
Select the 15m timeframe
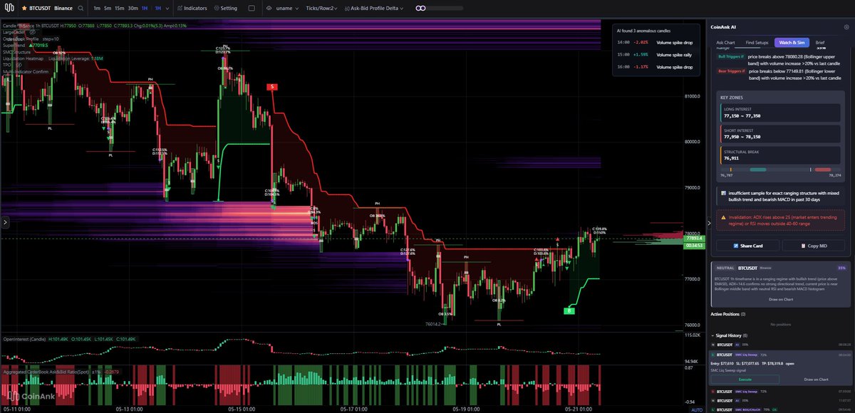coord(120,8)
